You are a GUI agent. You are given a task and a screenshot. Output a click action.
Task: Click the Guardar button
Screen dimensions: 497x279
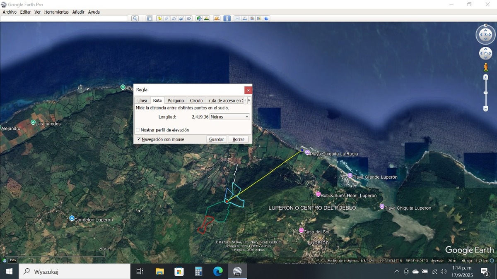(x=217, y=139)
